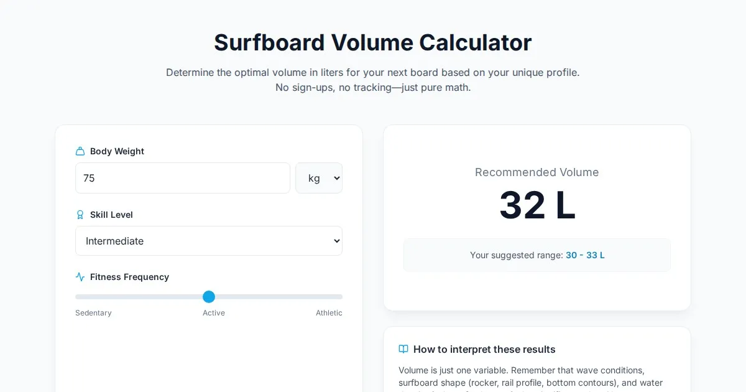Click the Skill Level award ribbon icon
The image size is (746, 392).
[80, 215]
